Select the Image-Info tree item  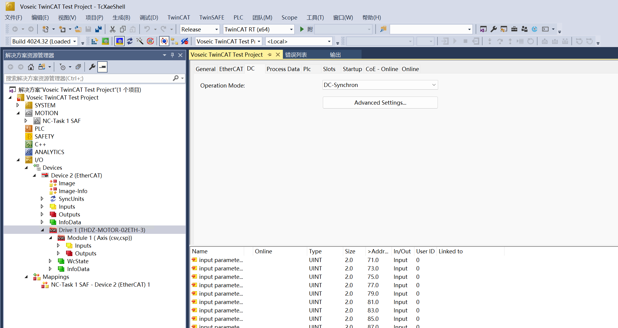pyautogui.click(x=73, y=191)
